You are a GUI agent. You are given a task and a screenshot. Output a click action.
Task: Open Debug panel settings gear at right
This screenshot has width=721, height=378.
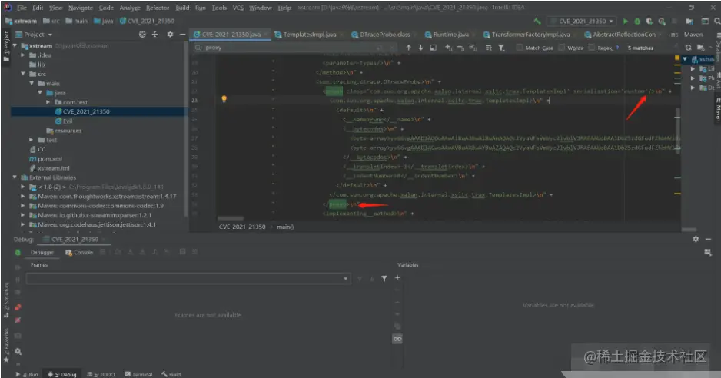tap(696, 239)
